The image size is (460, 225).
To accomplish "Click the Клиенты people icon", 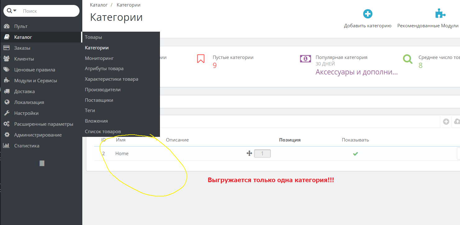I will (7, 59).
